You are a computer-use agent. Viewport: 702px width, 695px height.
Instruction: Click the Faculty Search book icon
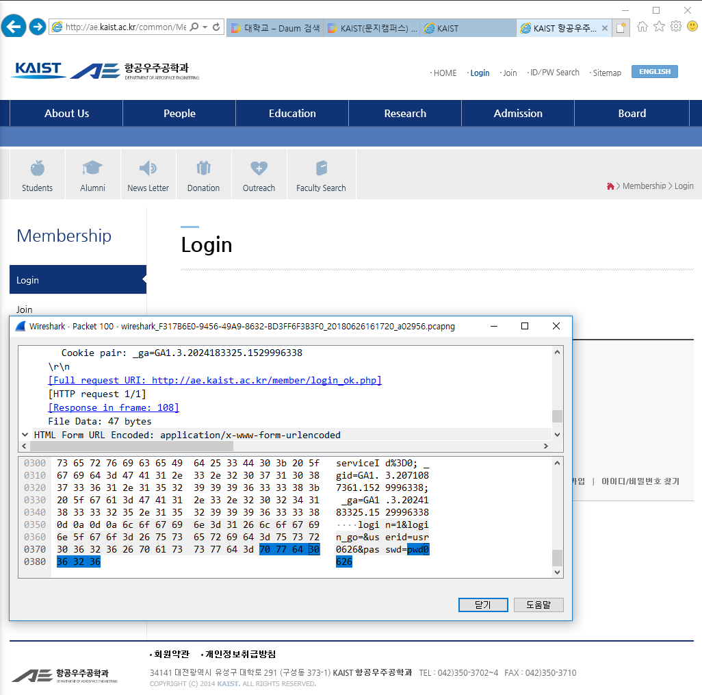point(322,168)
